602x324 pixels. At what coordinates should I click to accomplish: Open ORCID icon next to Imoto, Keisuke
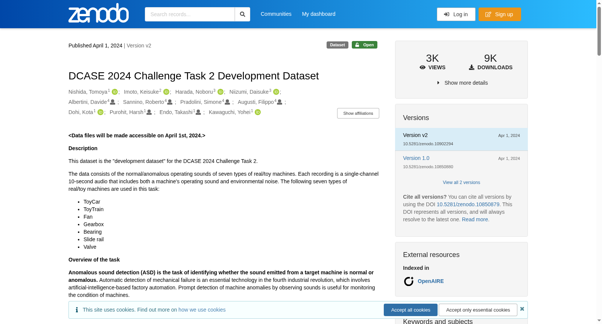[166, 92]
